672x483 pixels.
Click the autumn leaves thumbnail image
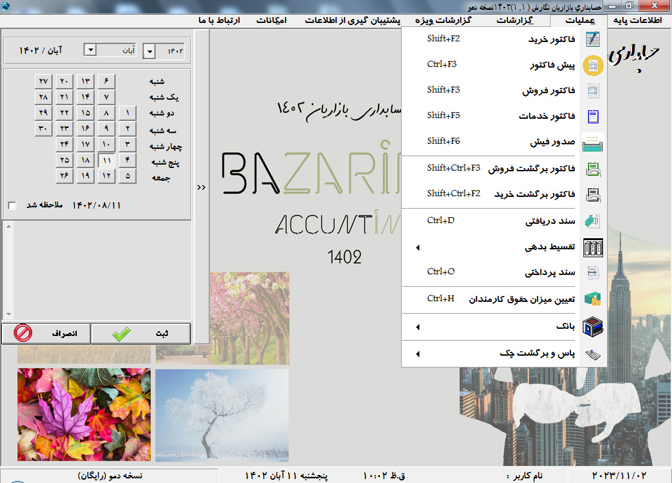pyautogui.click(x=84, y=415)
